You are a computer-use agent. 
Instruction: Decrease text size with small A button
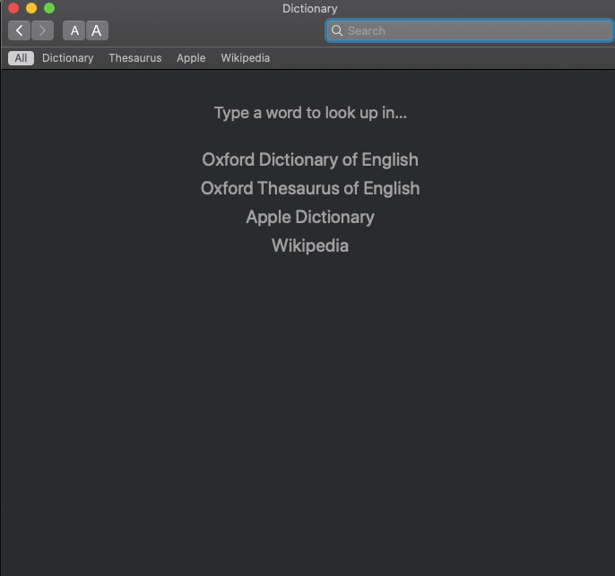pyautogui.click(x=74, y=30)
